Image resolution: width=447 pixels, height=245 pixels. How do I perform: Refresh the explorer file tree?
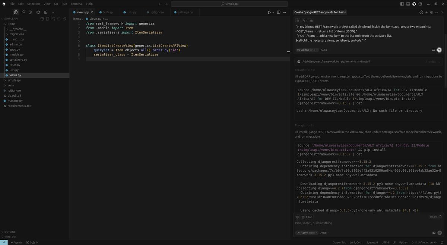click(x=59, y=19)
